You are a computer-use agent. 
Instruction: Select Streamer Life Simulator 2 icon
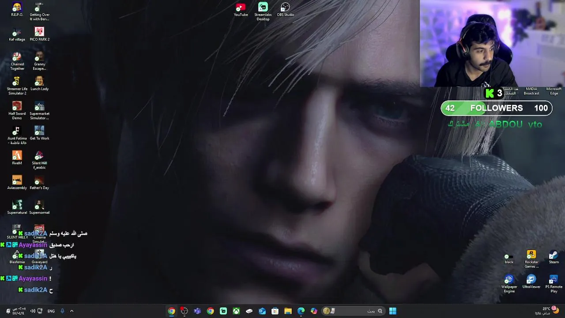(17, 86)
